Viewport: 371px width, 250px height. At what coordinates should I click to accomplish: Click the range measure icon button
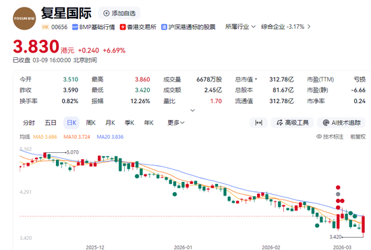(258, 123)
